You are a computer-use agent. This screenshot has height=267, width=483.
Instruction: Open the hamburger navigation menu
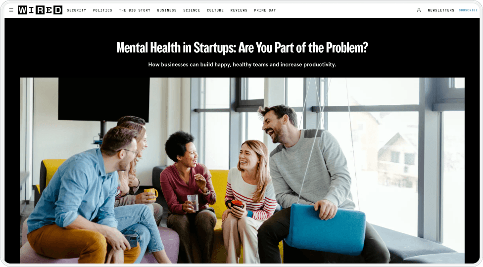[x=11, y=10]
